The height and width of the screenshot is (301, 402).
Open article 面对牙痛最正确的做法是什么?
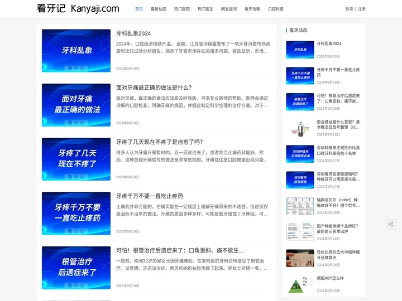click(154, 88)
